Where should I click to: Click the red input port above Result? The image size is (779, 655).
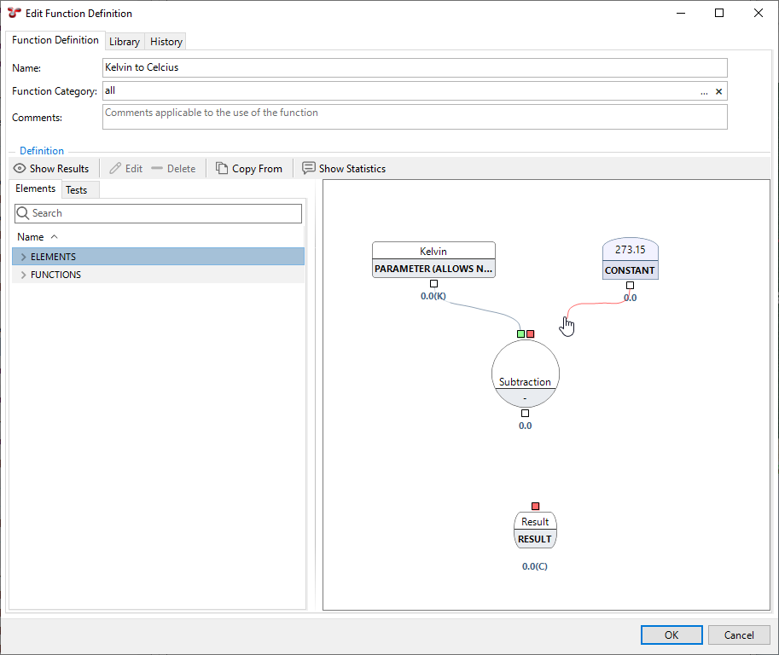pos(535,507)
